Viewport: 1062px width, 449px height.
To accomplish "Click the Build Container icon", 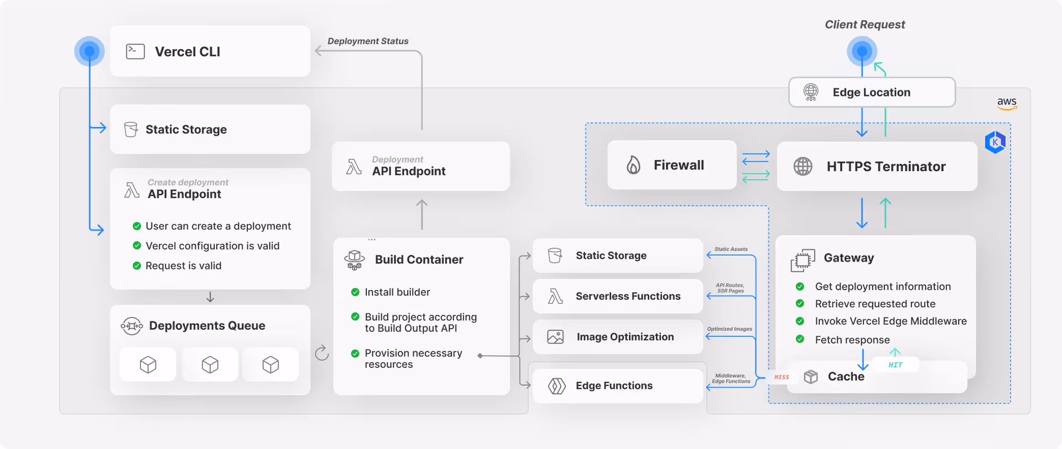I will pos(355,260).
